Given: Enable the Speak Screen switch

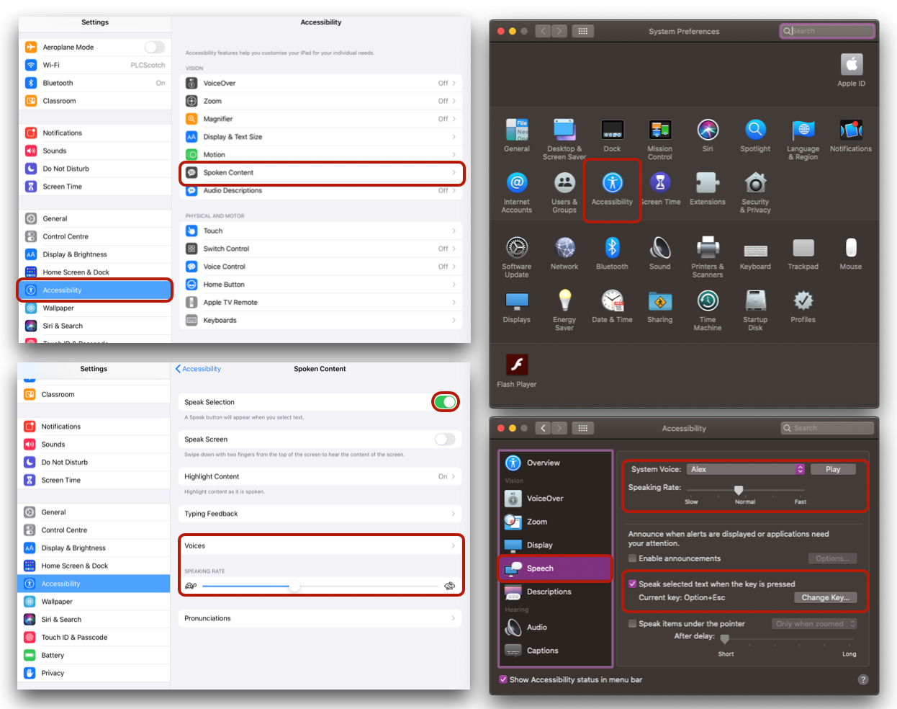Looking at the screenshot, I should (x=445, y=440).
